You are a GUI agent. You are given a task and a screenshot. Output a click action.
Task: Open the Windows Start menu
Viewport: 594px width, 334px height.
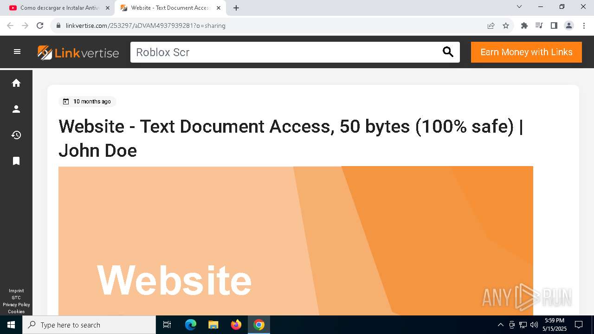coord(11,325)
